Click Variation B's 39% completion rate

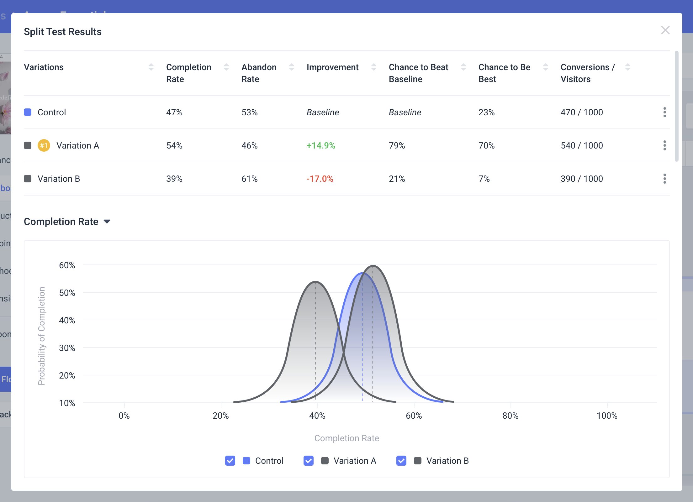[x=174, y=179]
